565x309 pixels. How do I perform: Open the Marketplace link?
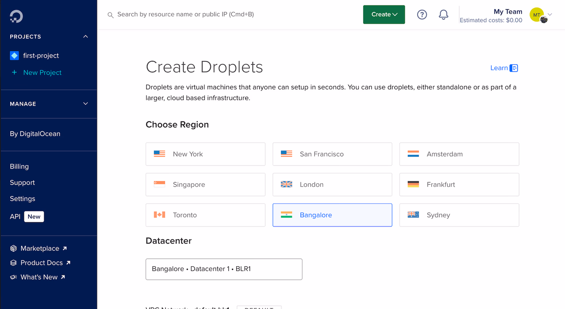click(x=40, y=249)
